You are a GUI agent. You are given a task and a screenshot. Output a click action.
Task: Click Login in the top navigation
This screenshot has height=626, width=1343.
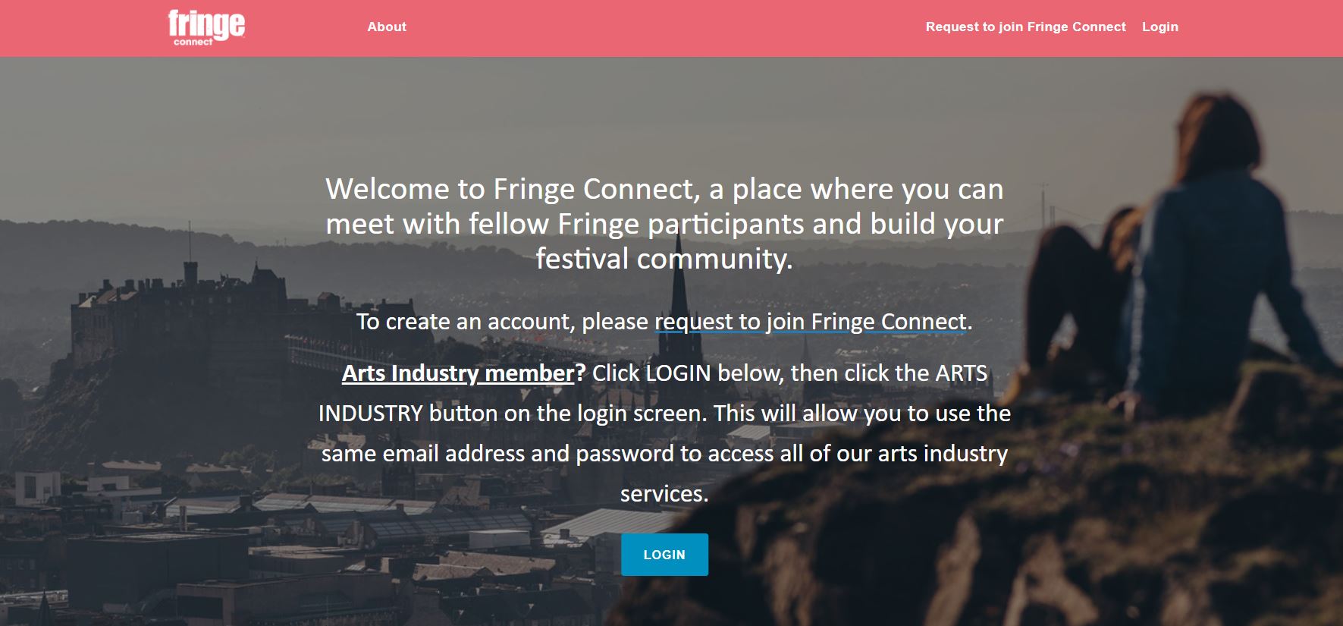point(1159,27)
